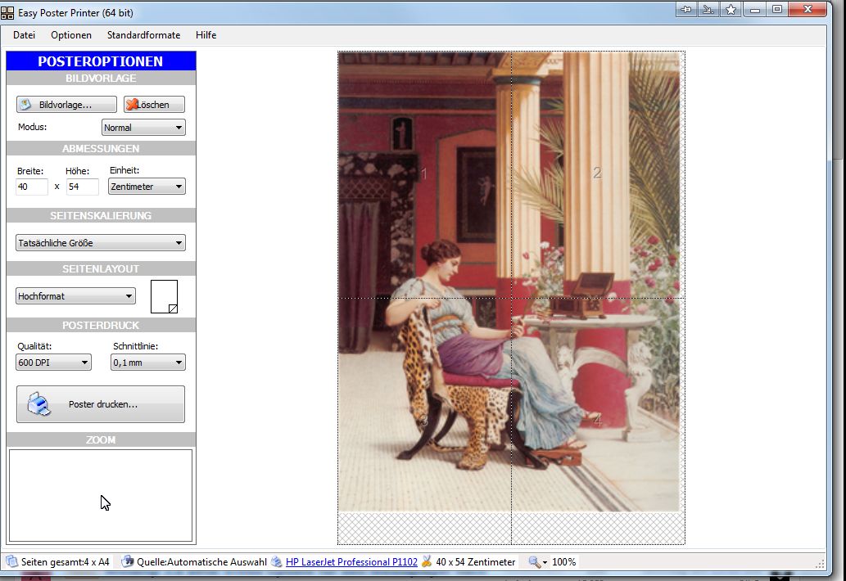Expand the Tatsächliche Größe scaling dropdown
The height and width of the screenshot is (581, 846).
click(101, 243)
